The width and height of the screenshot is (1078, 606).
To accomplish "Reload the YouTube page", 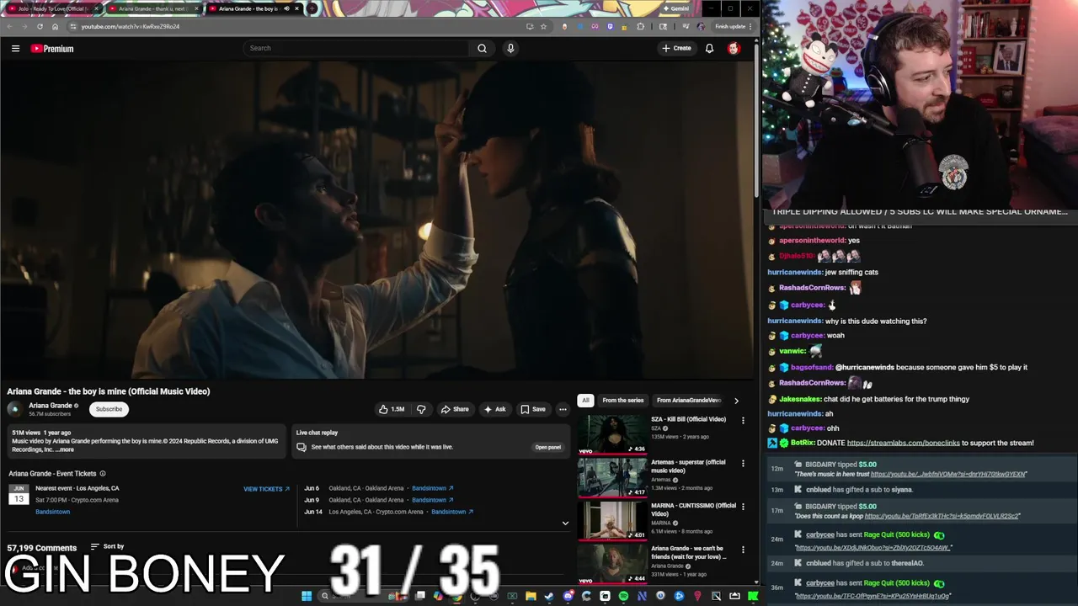I will 40,26.
